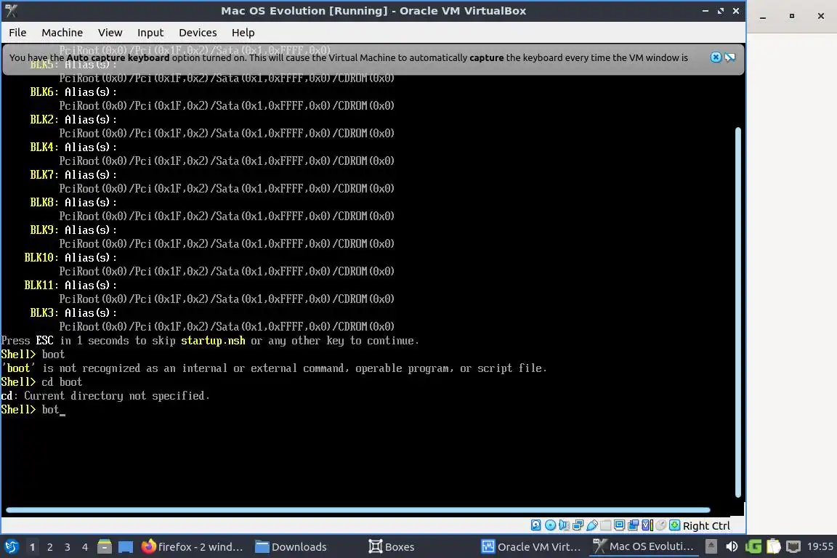Click the Shell> bot command line
This screenshot has height=558, width=837.
click(33, 410)
